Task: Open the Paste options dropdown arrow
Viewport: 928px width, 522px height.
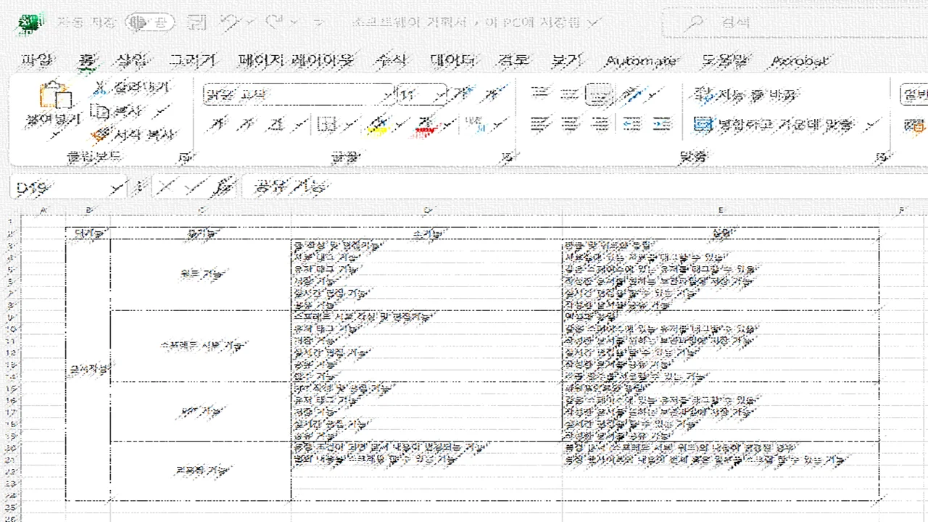Action: [x=56, y=135]
